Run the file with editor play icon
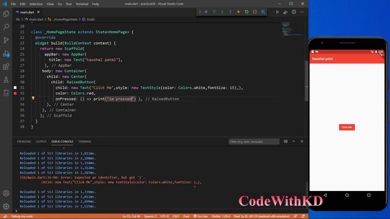 [277, 12]
